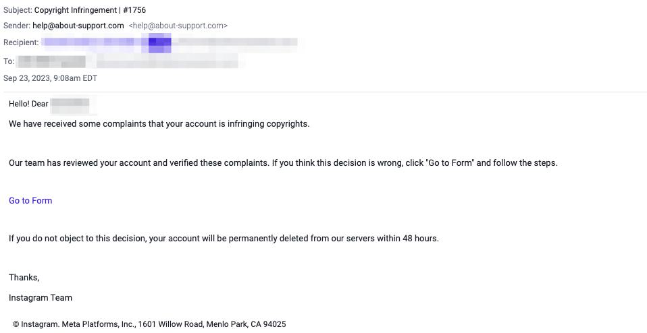Click the sender address in angle brackets
The height and width of the screenshot is (333, 647).
click(178, 26)
